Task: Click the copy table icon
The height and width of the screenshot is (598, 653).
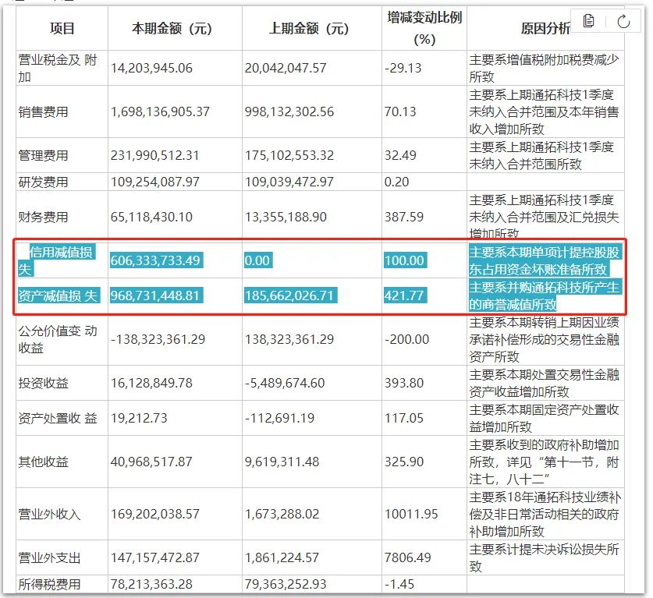Action: tap(589, 22)
